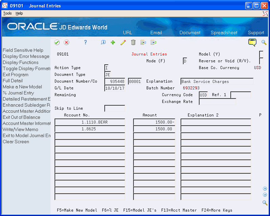This screenshot has width=270, height=216.
Task: Select Display Error Message in sidebar
Action: (x=26, y=56)
